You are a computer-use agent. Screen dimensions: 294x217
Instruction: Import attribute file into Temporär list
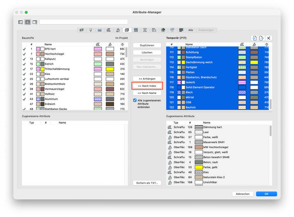254,38
